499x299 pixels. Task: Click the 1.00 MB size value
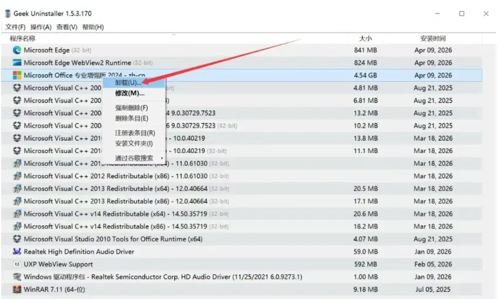[x=366, y=277]
